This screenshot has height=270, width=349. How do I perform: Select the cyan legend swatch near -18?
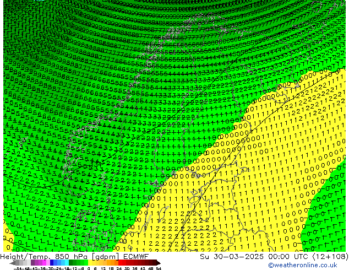[x=67, y=263]
